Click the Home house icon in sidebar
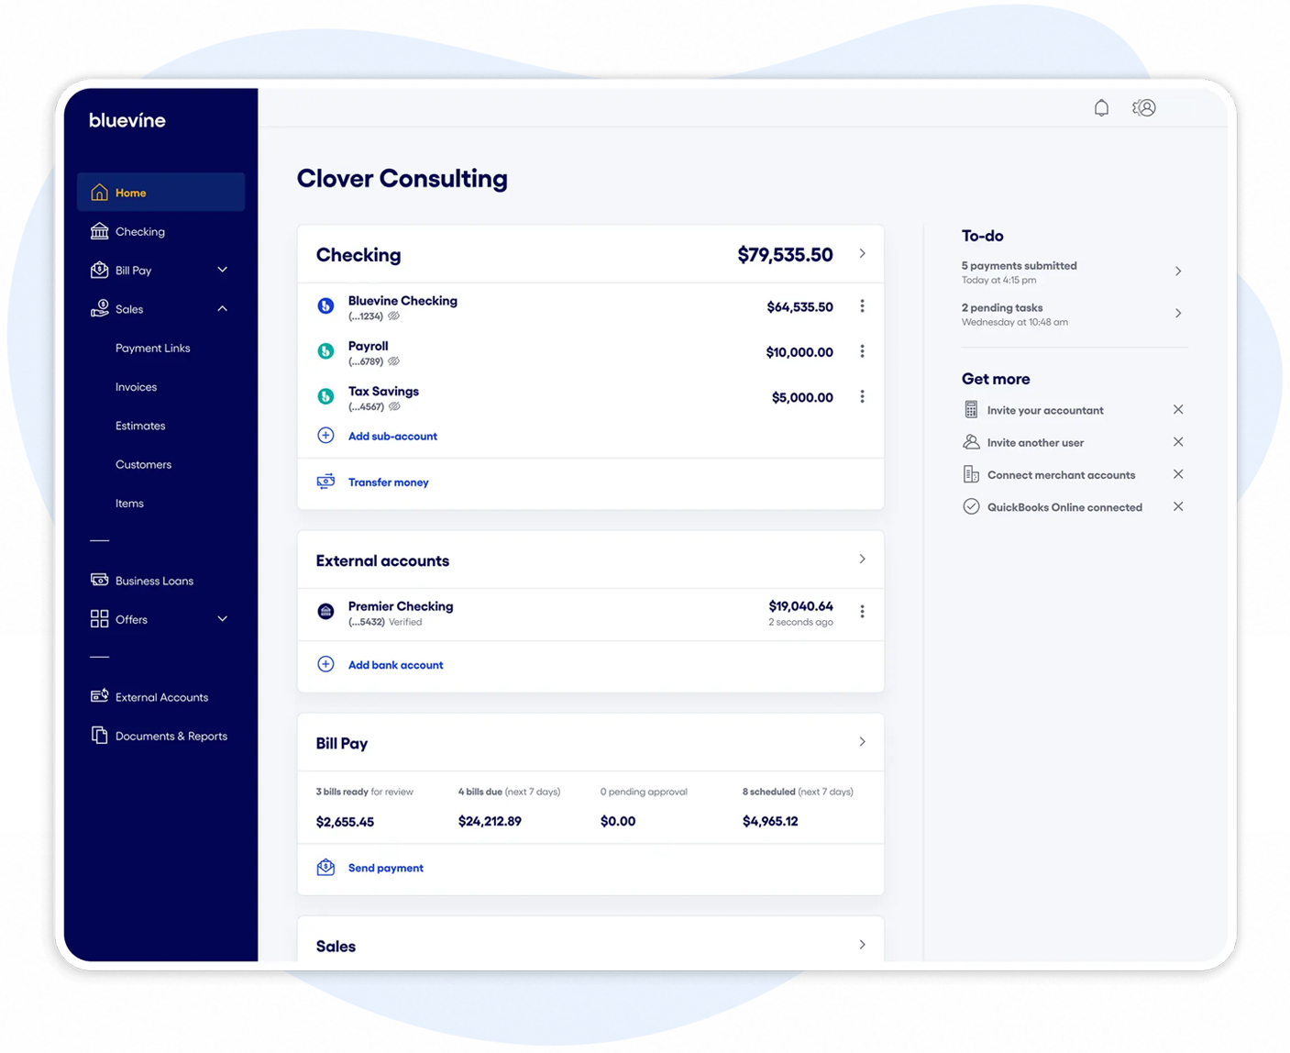Image resolution: width=1290 pixels, height=1053 pixels. [99, 193]
